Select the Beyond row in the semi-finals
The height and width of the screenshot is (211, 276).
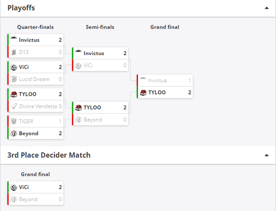[100, 120]
